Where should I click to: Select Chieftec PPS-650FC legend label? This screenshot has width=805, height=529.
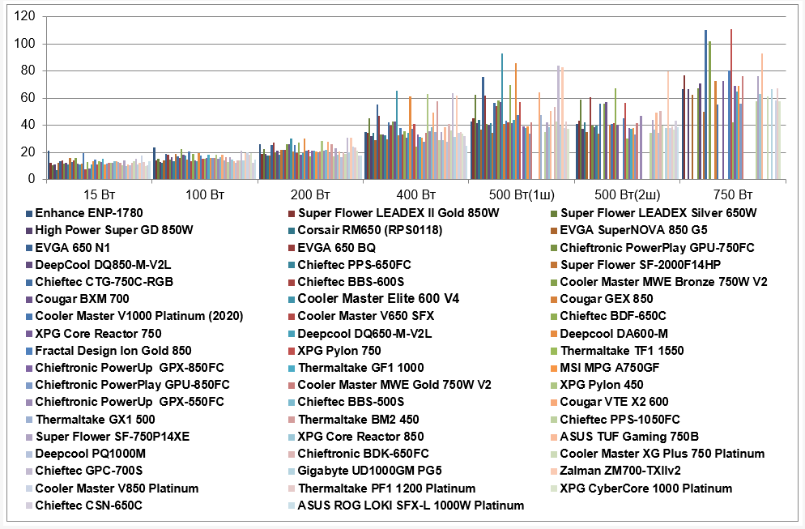[x=354, y=265]
